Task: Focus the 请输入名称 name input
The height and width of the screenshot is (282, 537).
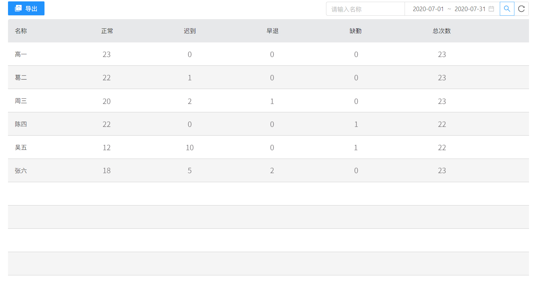Action: pos(365,9)
